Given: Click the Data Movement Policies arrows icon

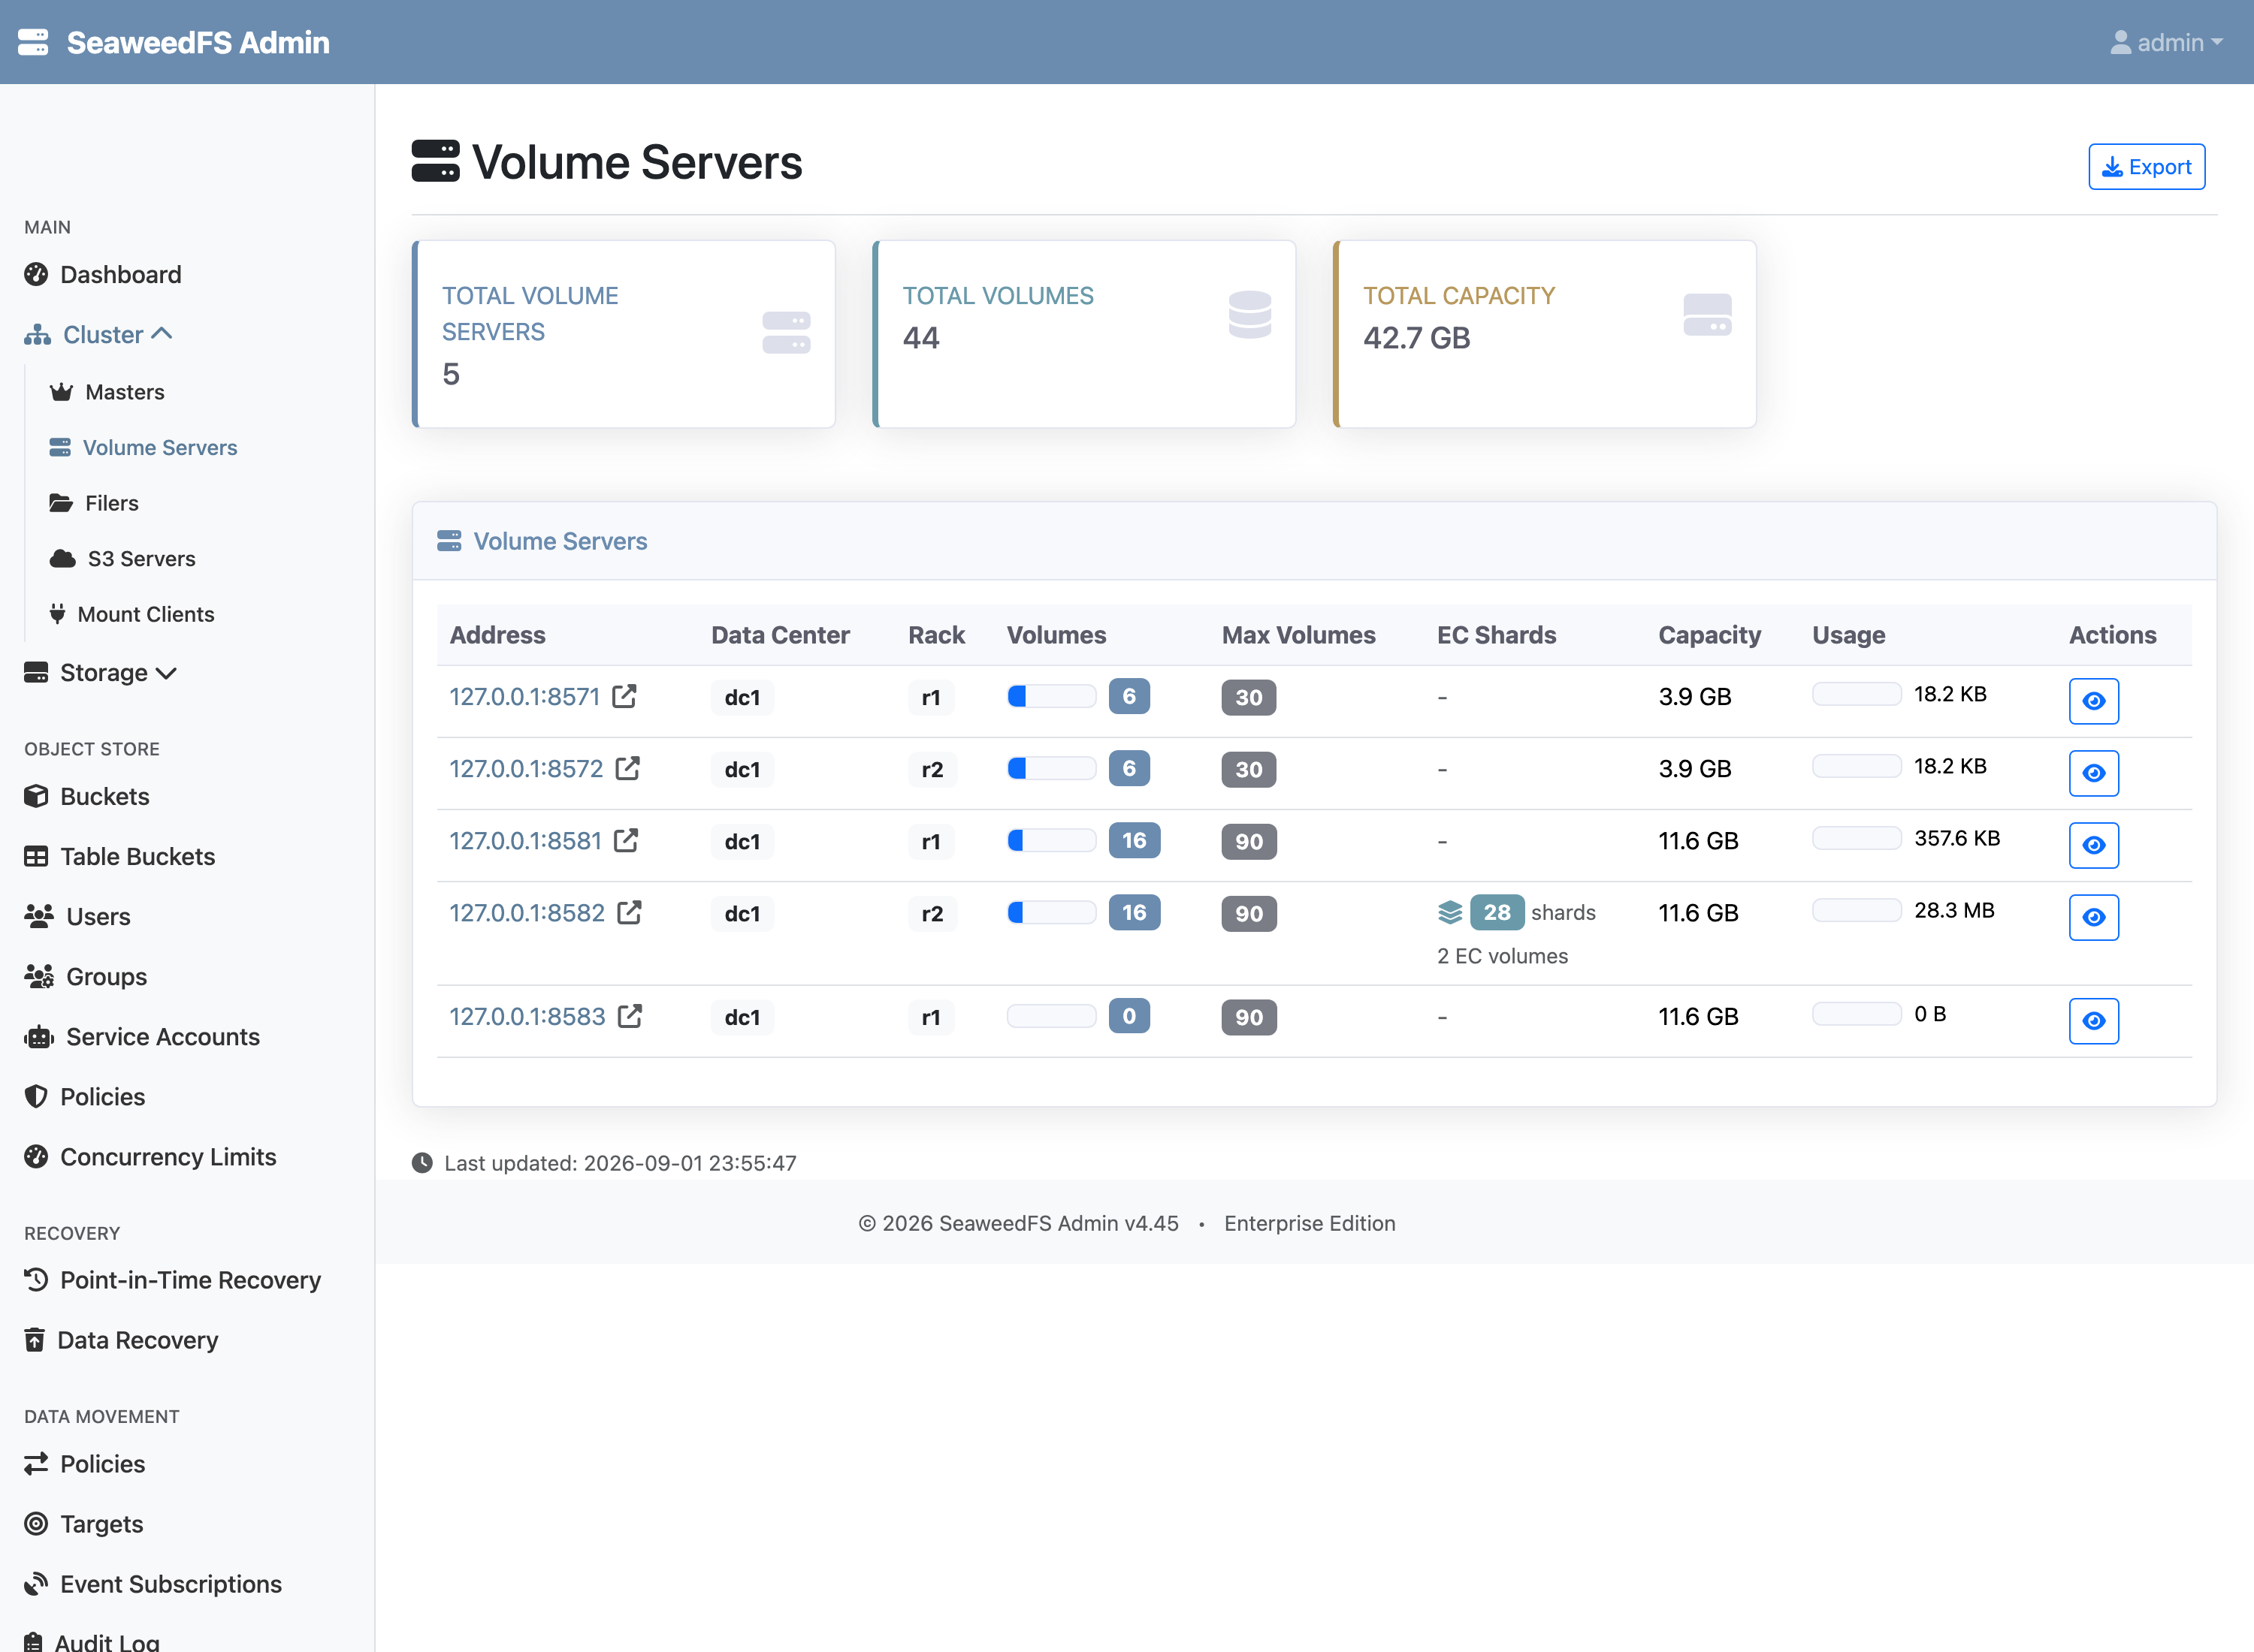Looking at the screenshot, I should [x=36, y=1463].
